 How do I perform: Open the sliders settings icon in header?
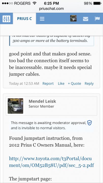pyautogui.click(x=6, y=19)
